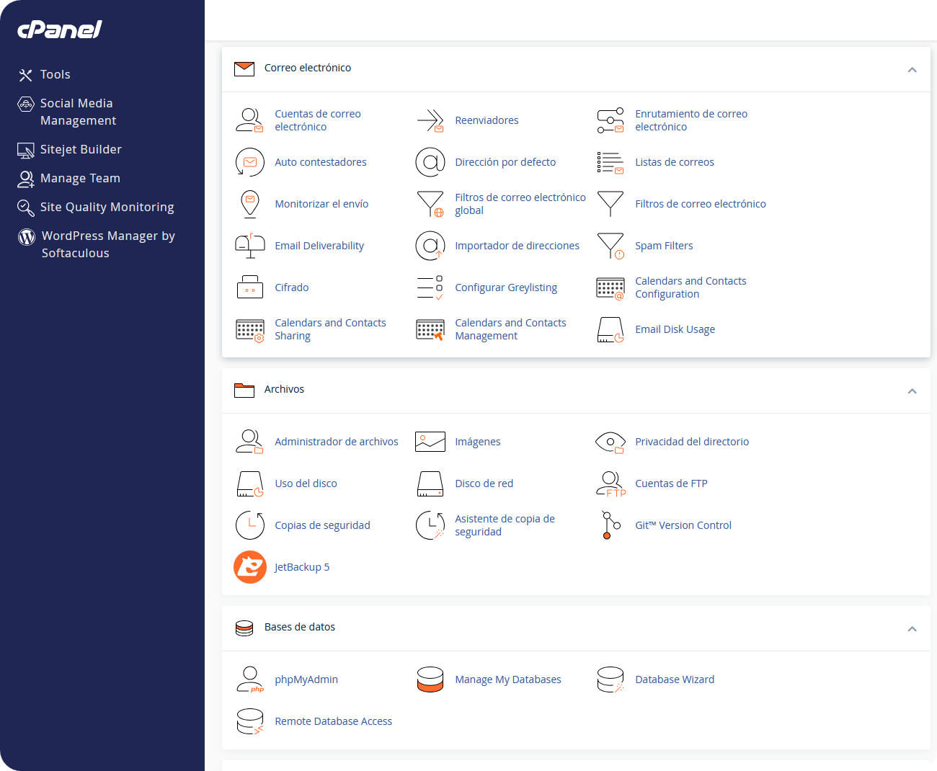Open the Spam Filters funnel icon
This screenshot has height=771, width=937.
(610, 246)
